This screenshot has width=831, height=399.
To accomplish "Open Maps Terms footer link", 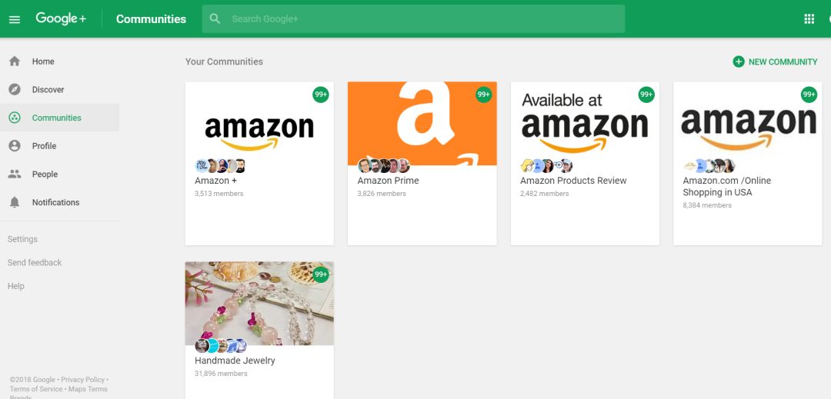I will [88, 389].
